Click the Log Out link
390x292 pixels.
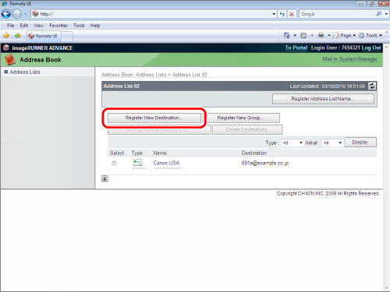[371, 47]
